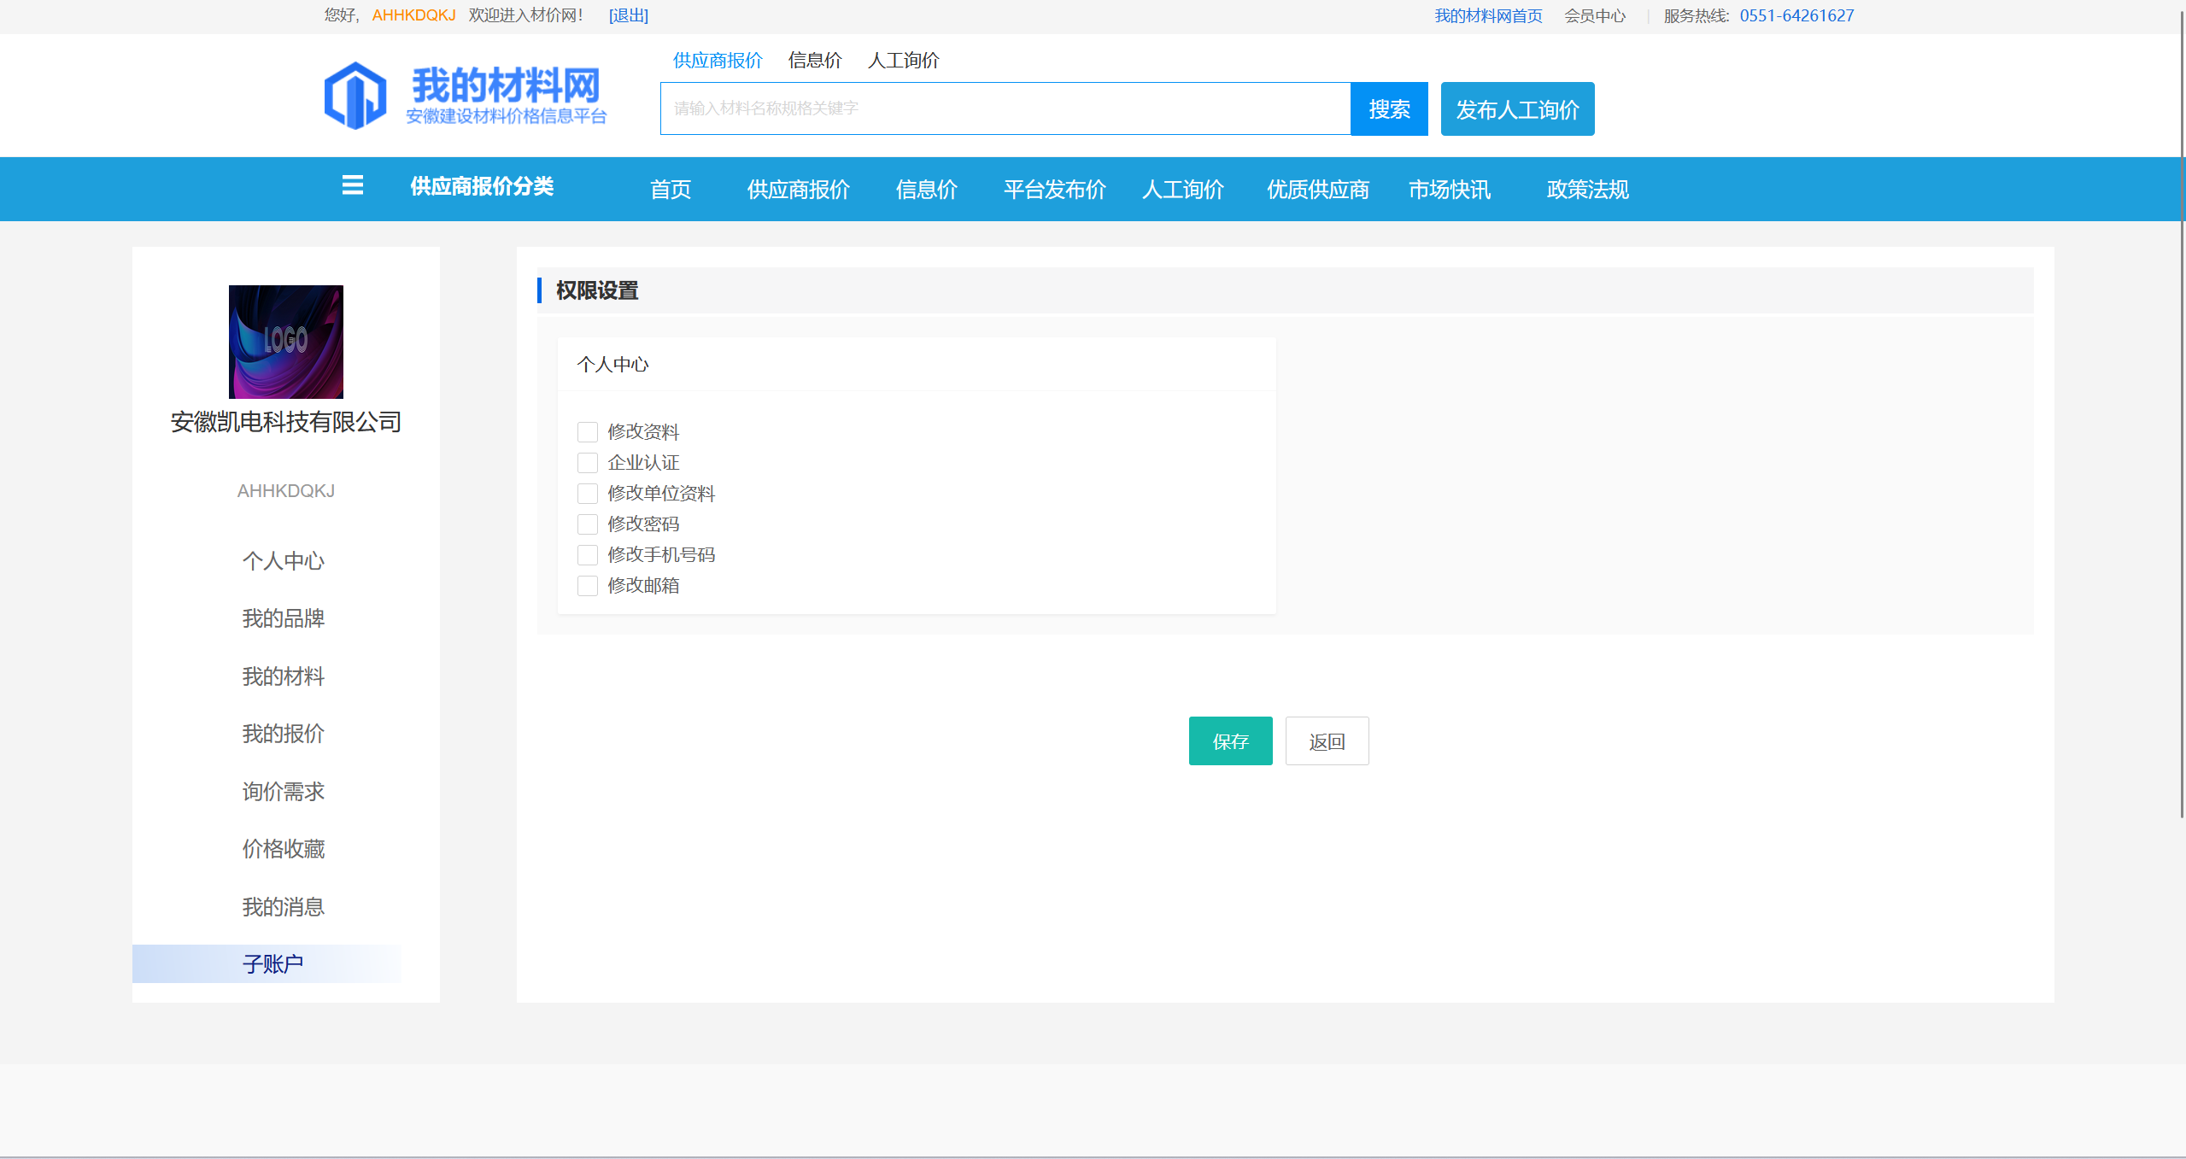Check the 企业认证 permission box
Viewport: 2186px width, 1159px height.
pos(588,463)
